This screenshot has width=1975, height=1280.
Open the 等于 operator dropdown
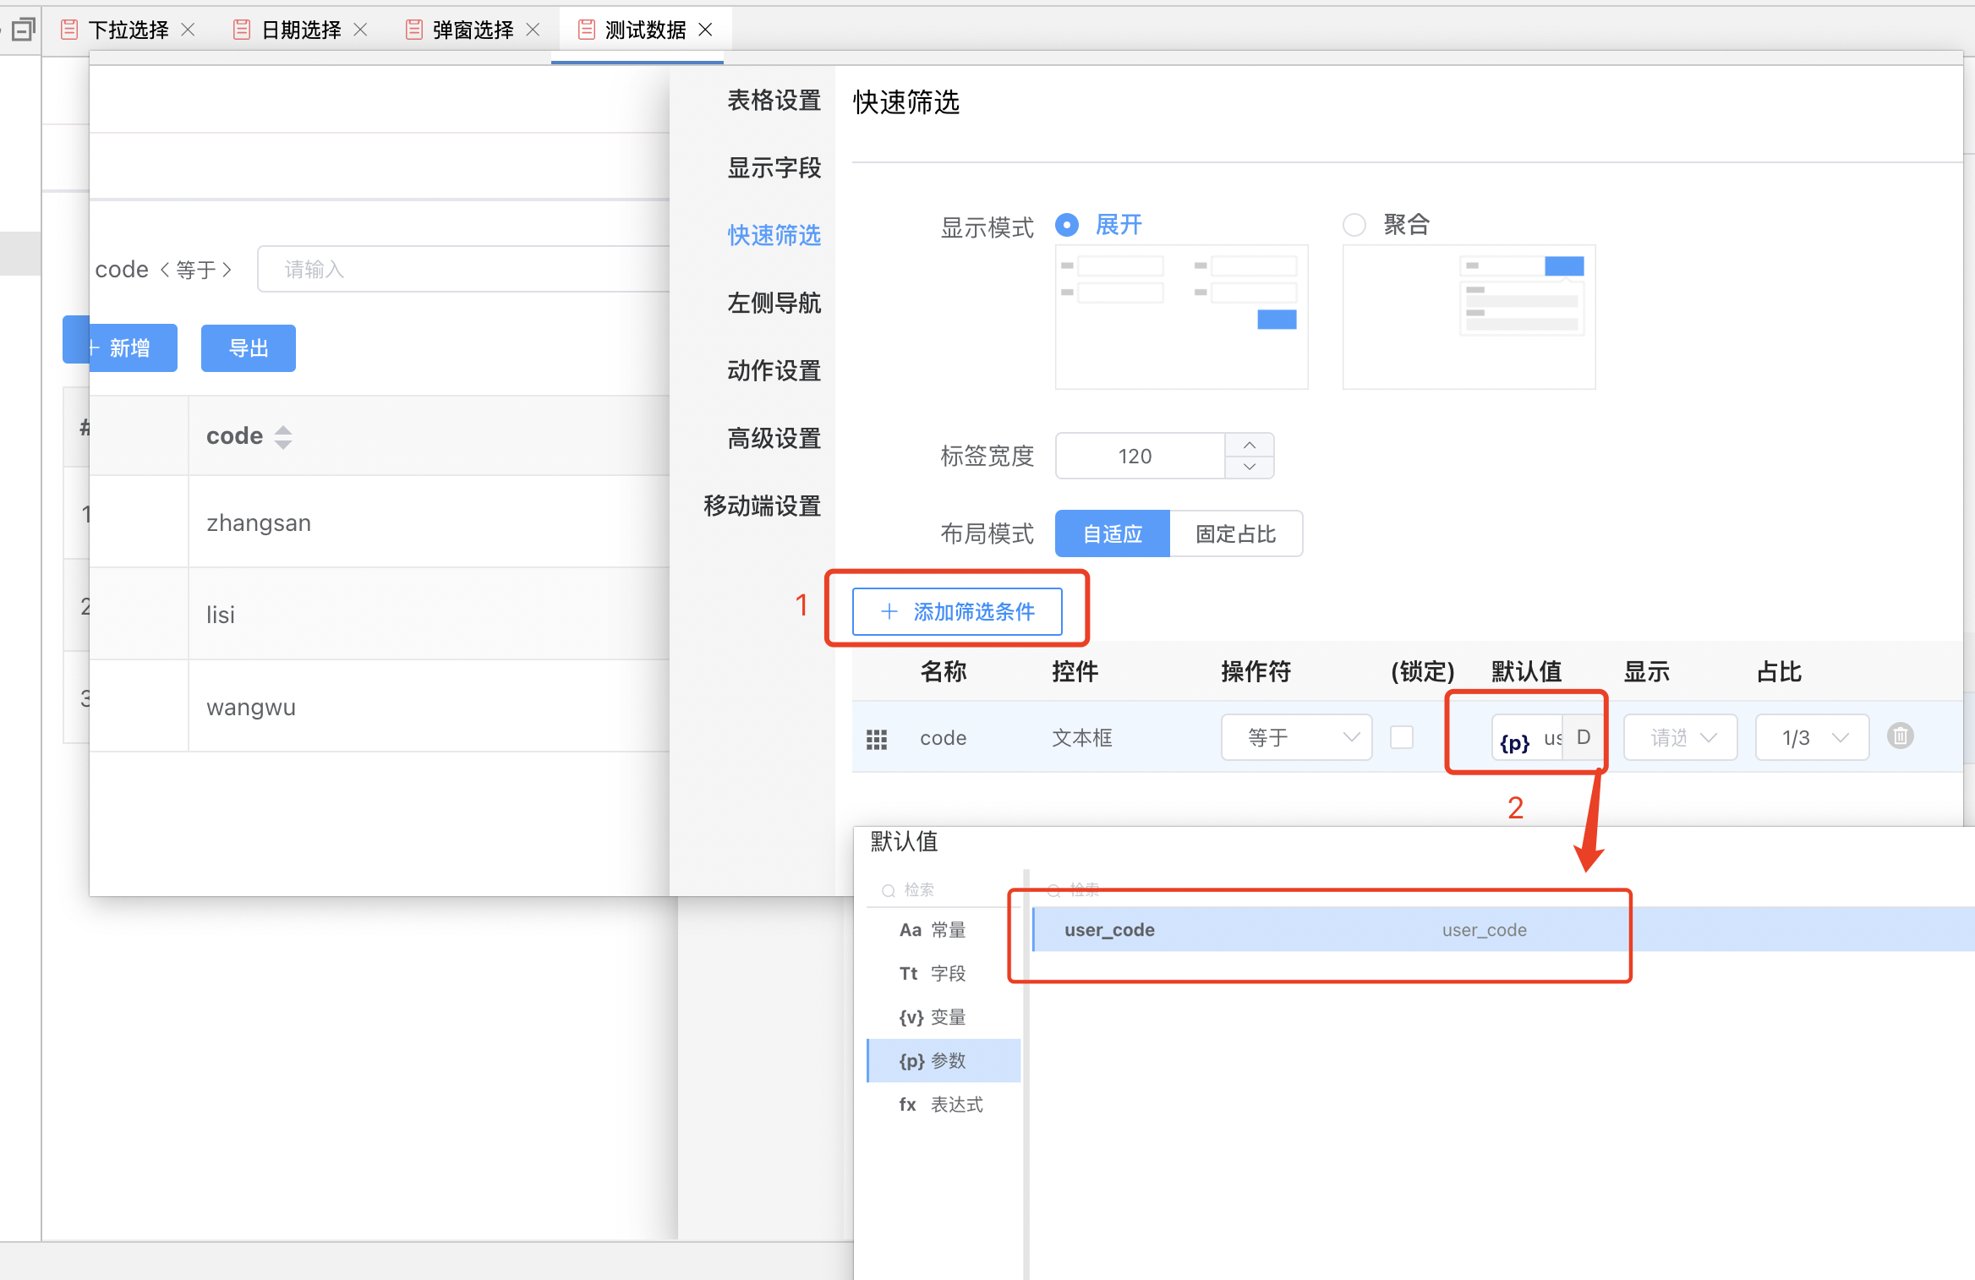coord(1295,737)
